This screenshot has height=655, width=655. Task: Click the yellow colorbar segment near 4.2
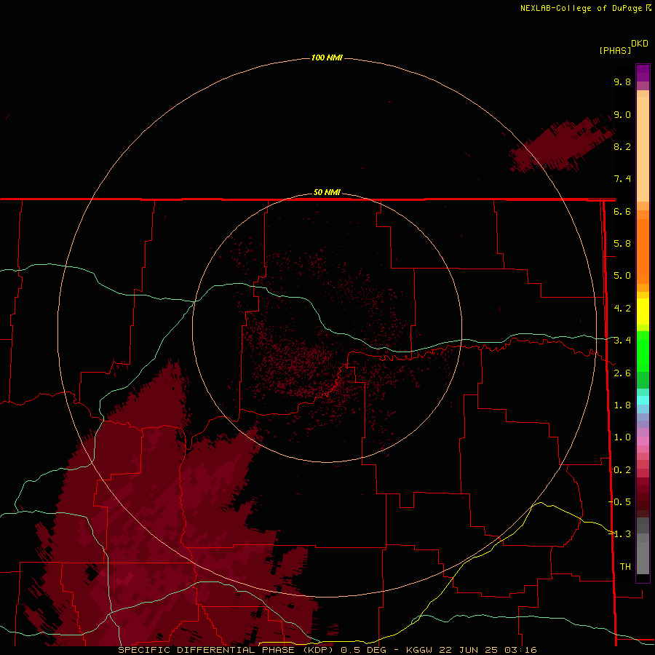[643, 311]
